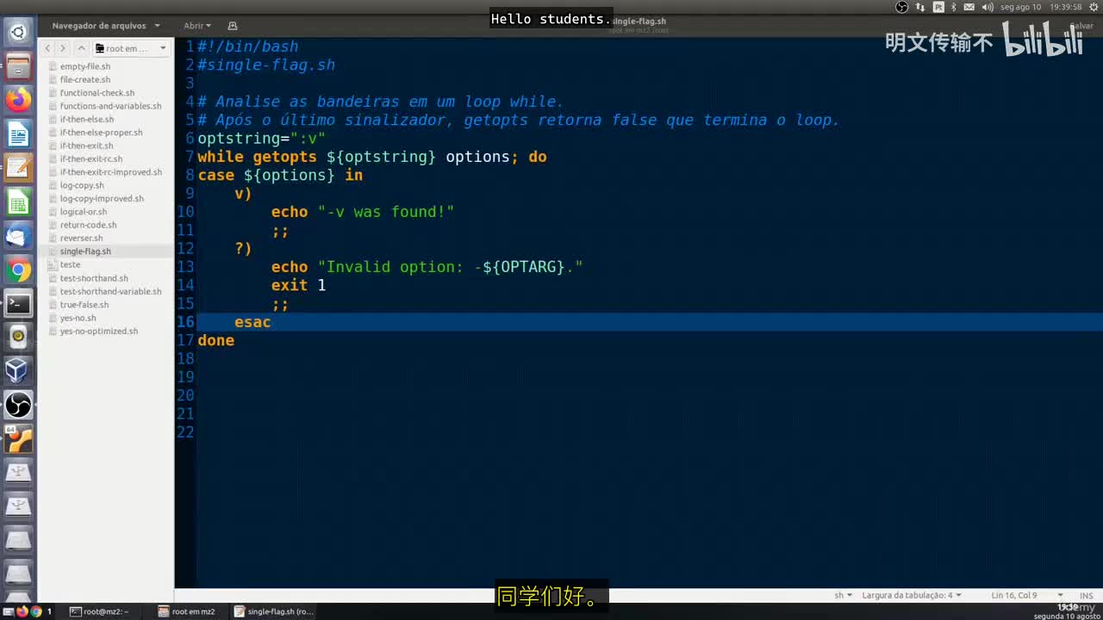Image resolution: width=1103 pixels, height=620 pixels.
Task: Open the Files manager dock icon
Action: click(x=18, y=66)
